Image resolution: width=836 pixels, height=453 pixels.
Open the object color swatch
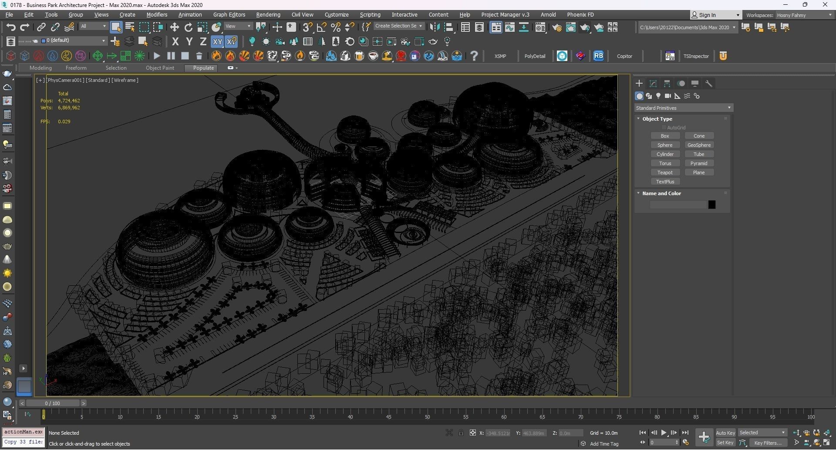pos(712,205)
